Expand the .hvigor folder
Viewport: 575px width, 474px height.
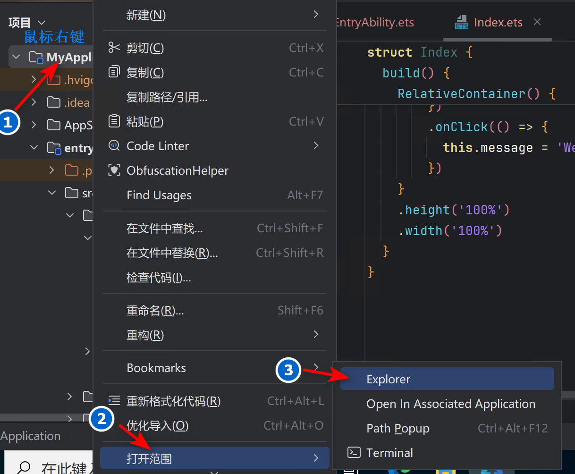coord(34,80)
